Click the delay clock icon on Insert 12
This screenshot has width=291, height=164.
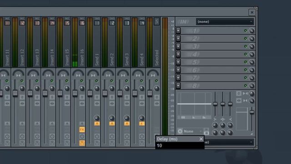pos(22,137)
